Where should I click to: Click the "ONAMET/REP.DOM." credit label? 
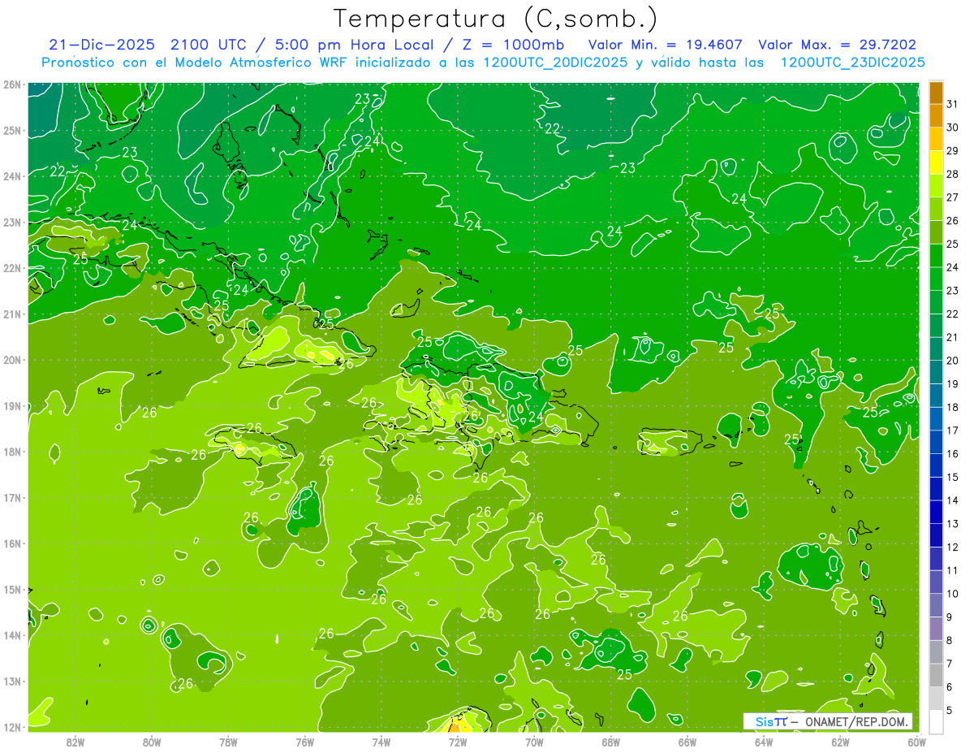pyautogui.click(x=857, y=722)
